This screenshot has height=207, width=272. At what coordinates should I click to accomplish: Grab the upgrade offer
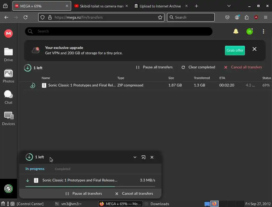tap(235, 50)
